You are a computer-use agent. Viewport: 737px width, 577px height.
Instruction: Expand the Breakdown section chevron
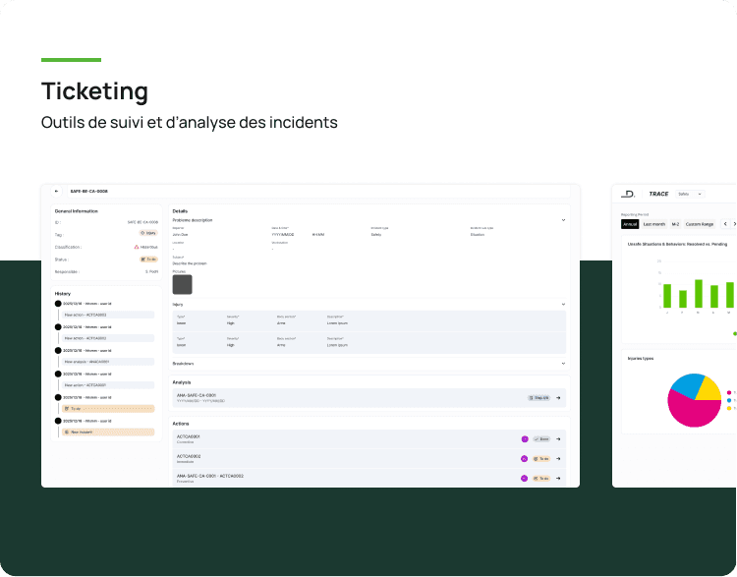tap(563, 364)
